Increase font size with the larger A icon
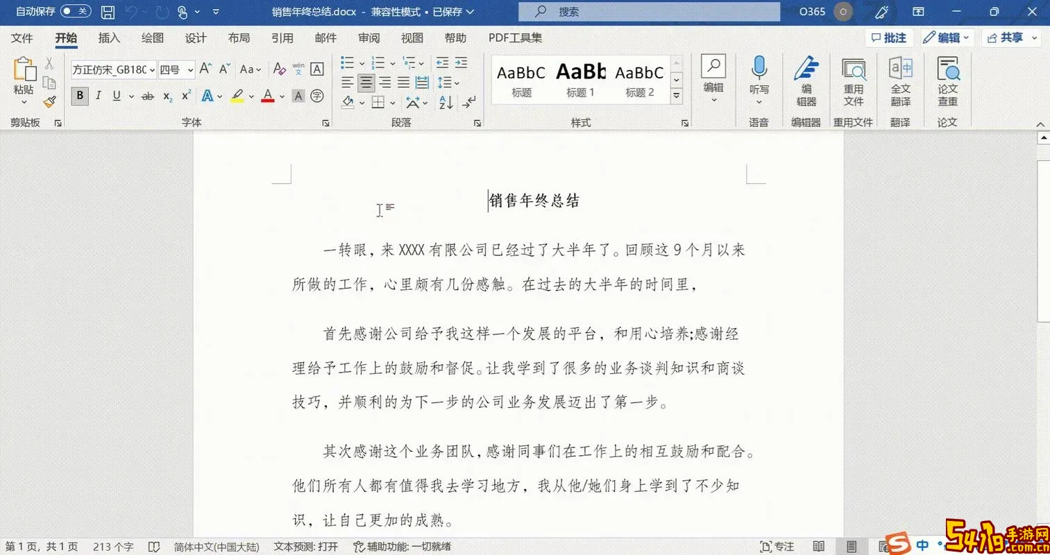Screen dimensions: 1050x555 click(x=205, y=69)
